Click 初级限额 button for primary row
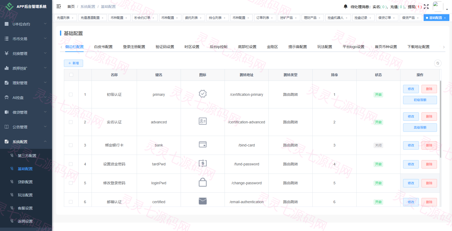 coord(420,100)
